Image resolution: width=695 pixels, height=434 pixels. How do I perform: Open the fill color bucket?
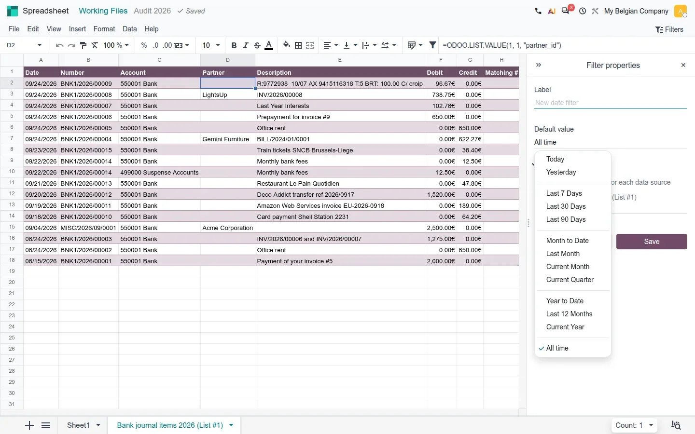[x=287, y=45]
